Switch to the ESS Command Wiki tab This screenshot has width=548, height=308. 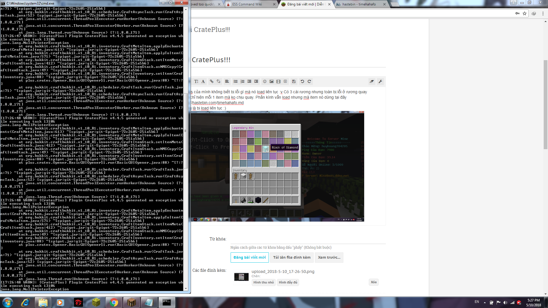point(247,4)
